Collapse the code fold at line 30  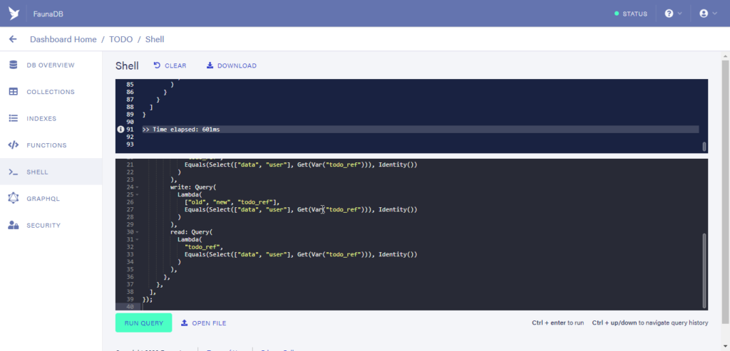point(137,232)
